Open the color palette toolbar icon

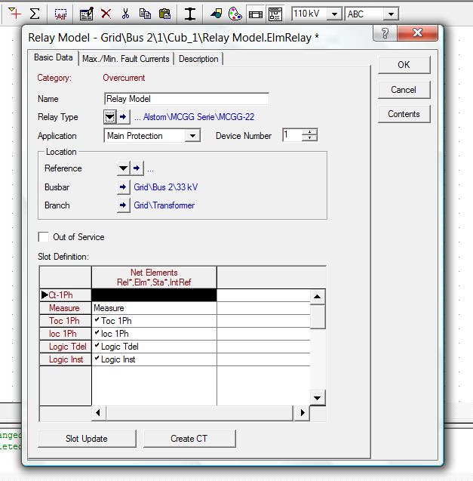click(235, 14)
